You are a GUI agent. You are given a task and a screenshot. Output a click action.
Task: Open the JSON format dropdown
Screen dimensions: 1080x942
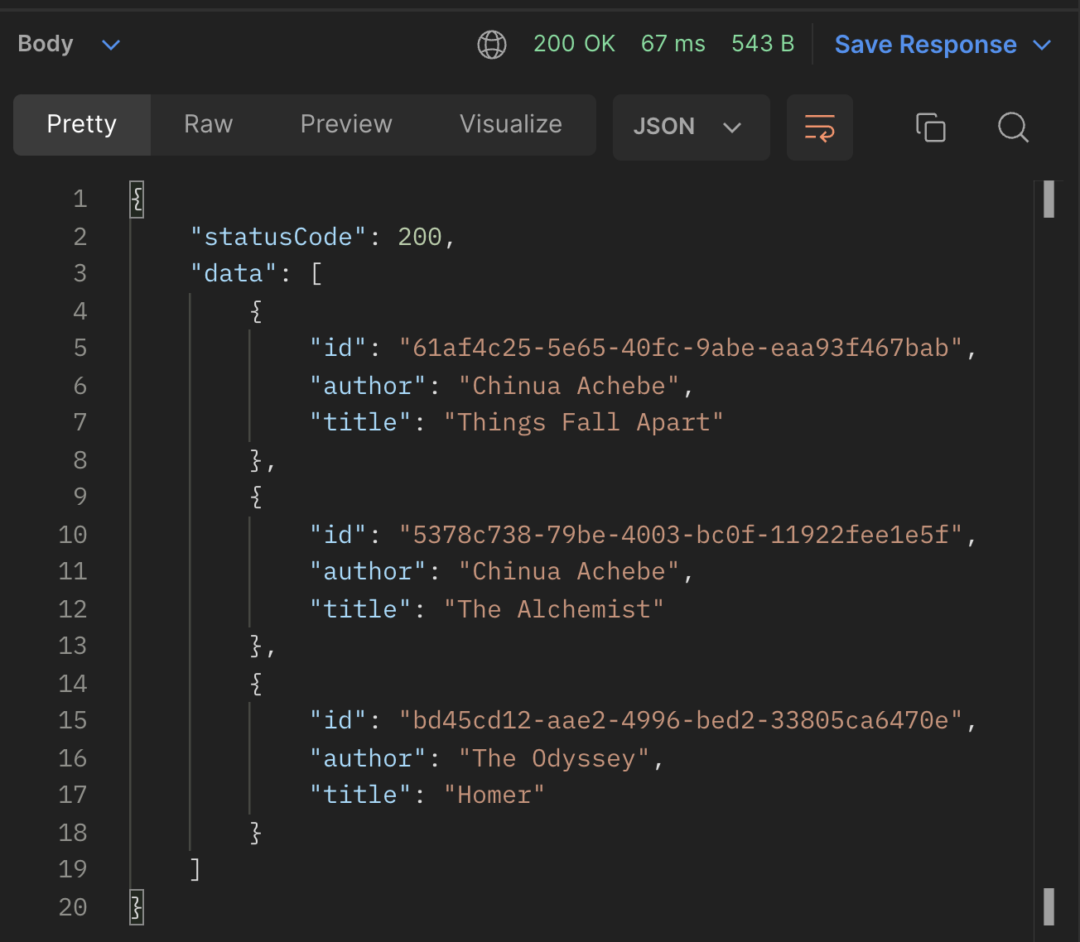(x=692, y=127)
